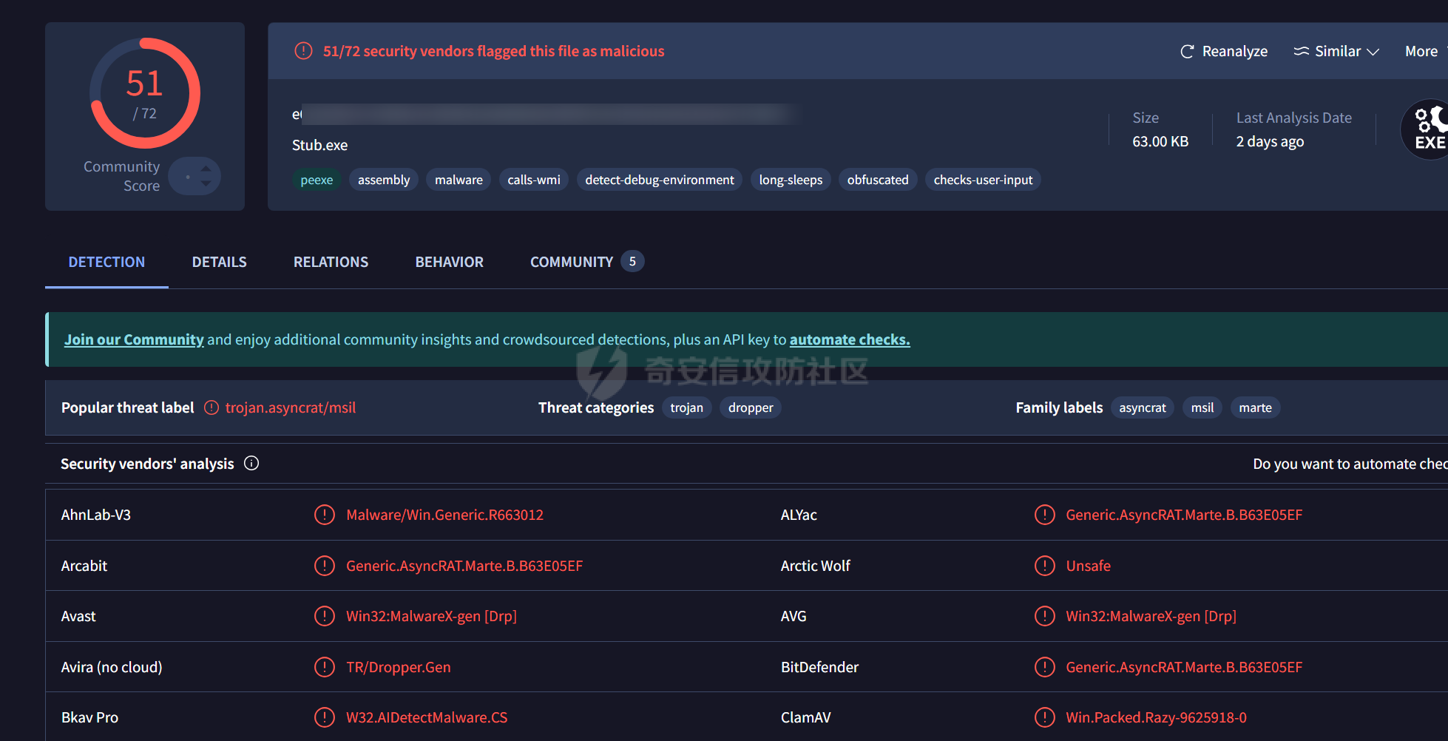
Task: Click the AhnLab-V3 detection alert icon
Action: pyautogui.click(x=325, y=515)
